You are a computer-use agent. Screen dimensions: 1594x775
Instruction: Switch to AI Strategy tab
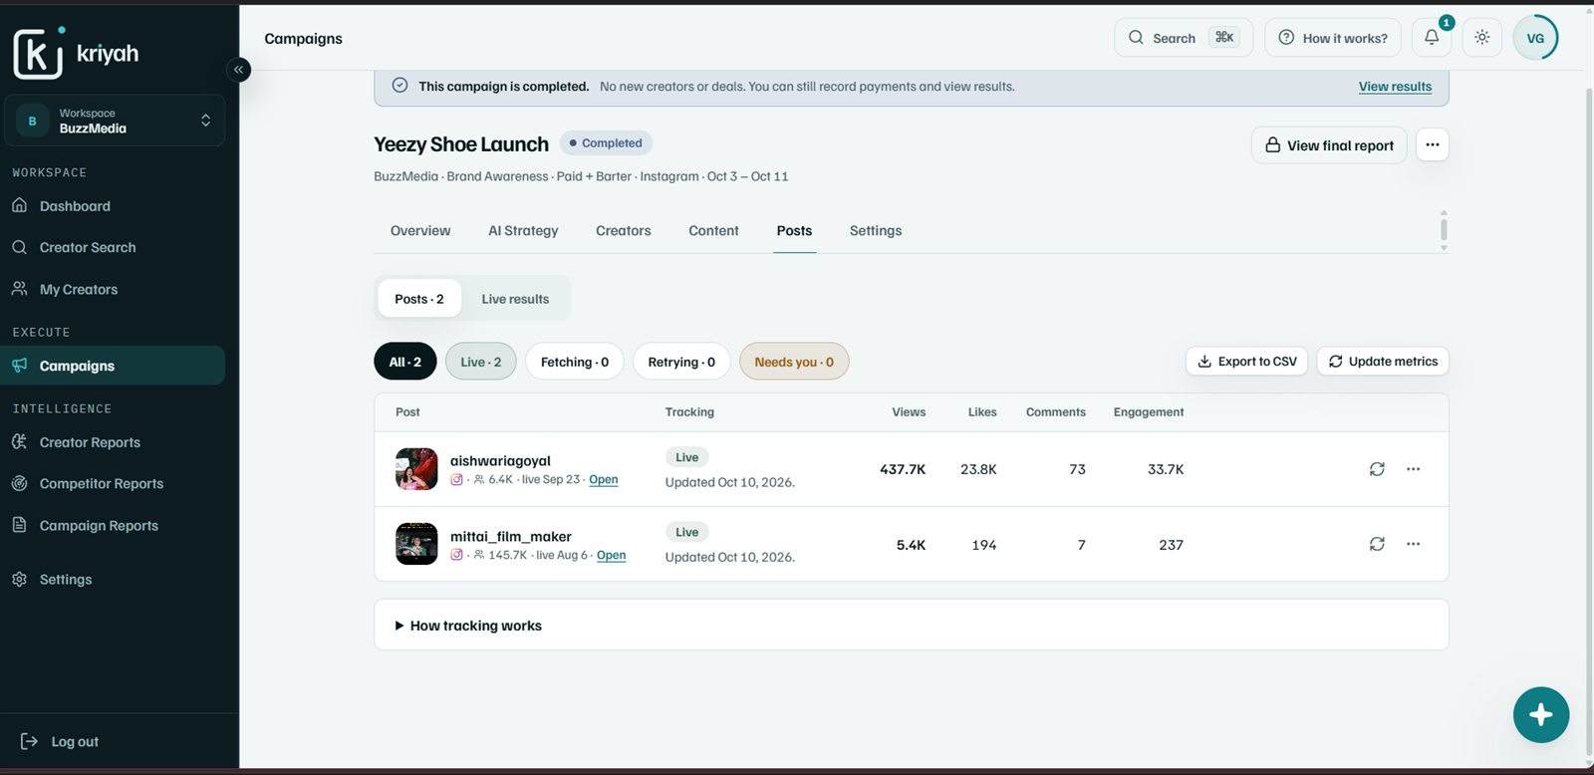point(523,230)
